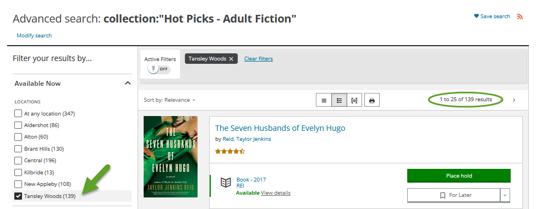The width and height of the screenshot is (536, 209).
Task: Toggle the Active Filters pin switch
Action: pyautogui.click(x=159, y=69)
